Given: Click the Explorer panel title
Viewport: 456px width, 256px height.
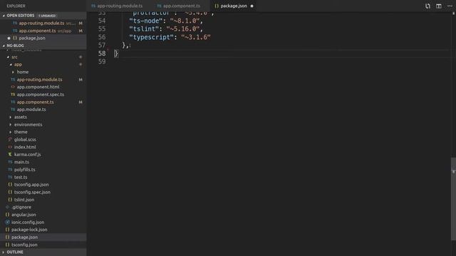Looking at the screenshot, I should 16,6.
